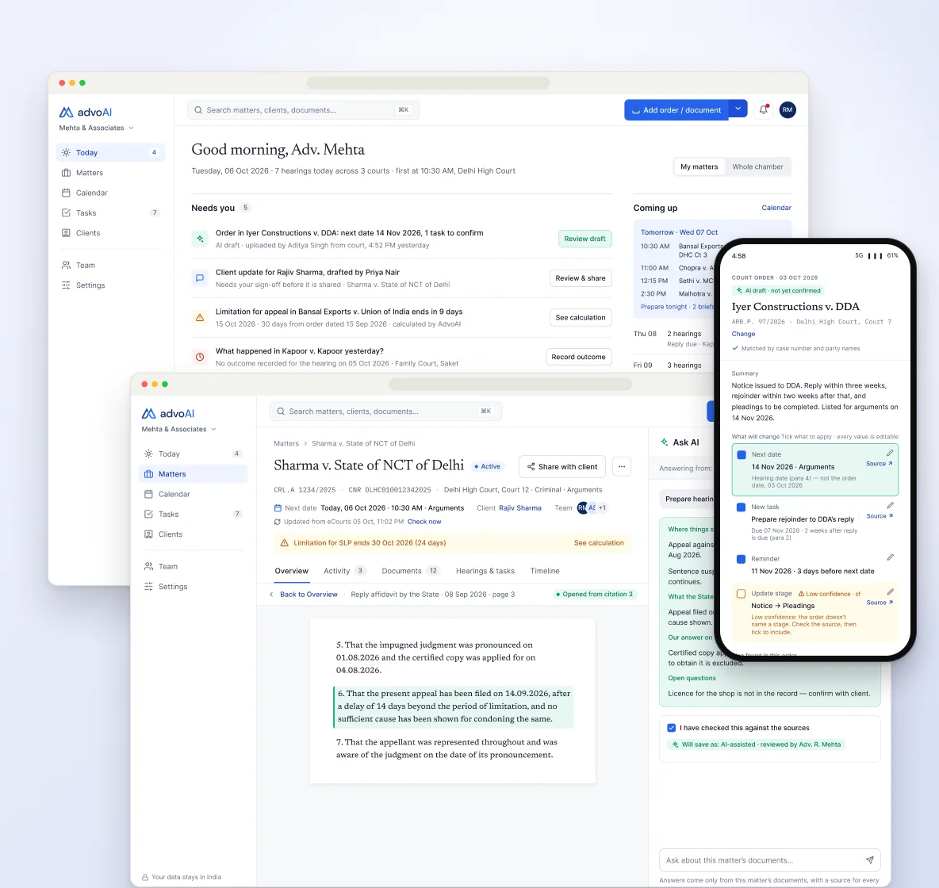Open Tasks in front window sidebar

(x=193, y=514)
